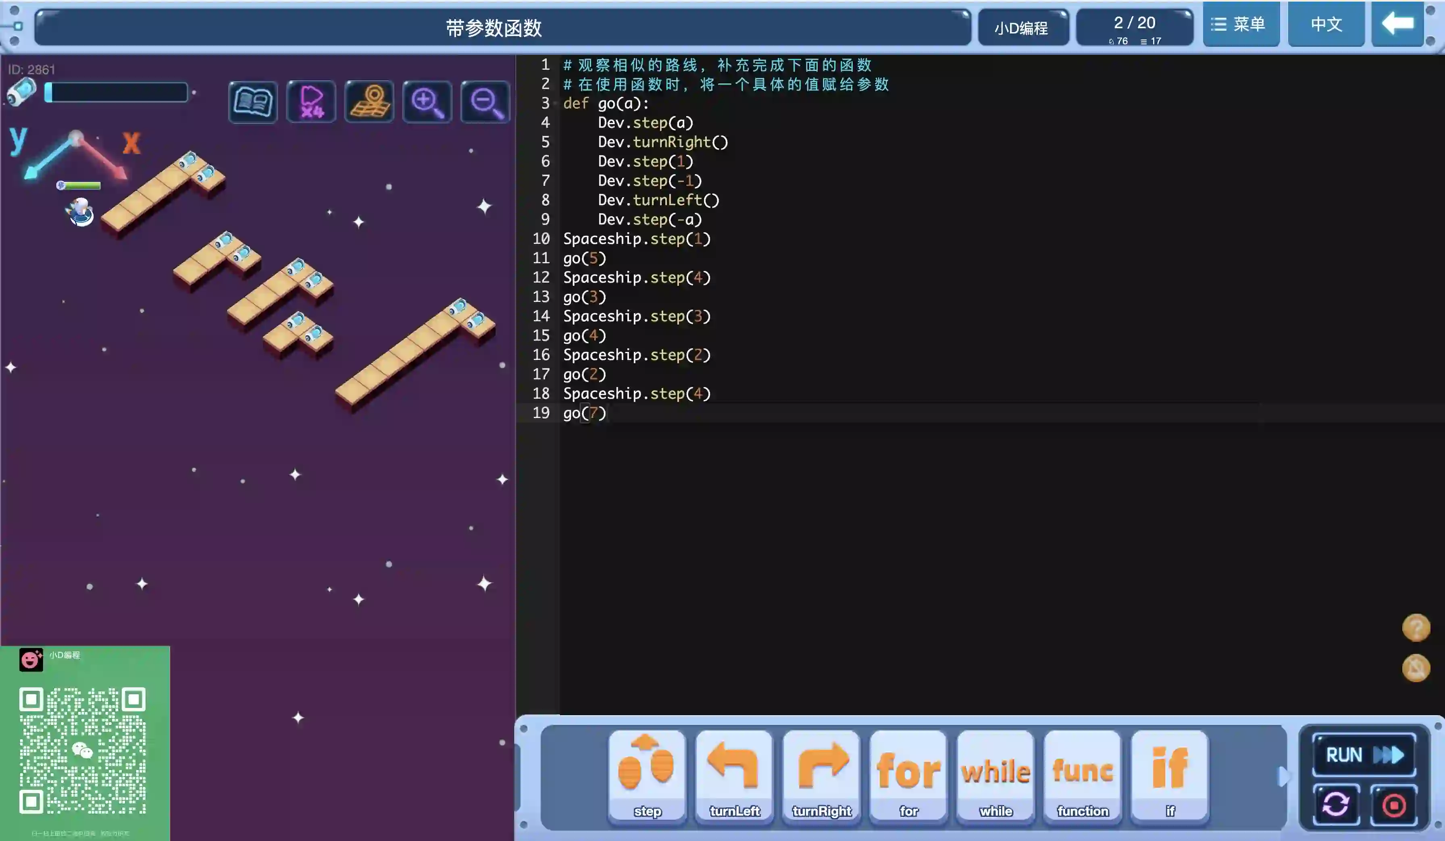Click the x4 speed-up icon
Image resolution: width=1445 pixels, height=841 pixels.
311,102
